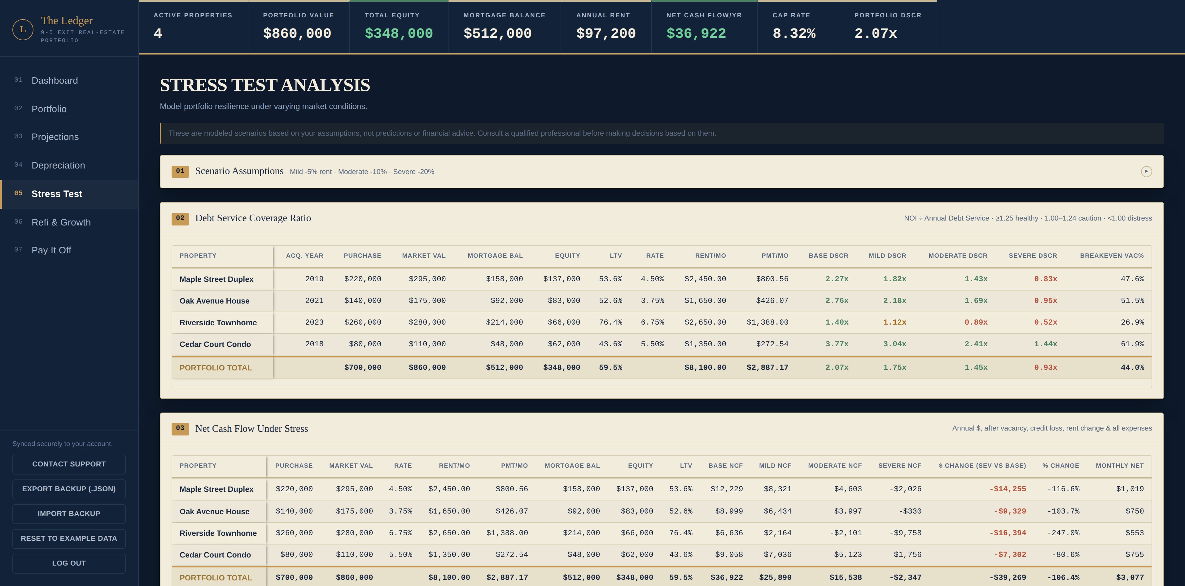Image resolution: width=1185 pixels, height=586 pixels.
Task: Reset to example data
Action: coord(69,539)
